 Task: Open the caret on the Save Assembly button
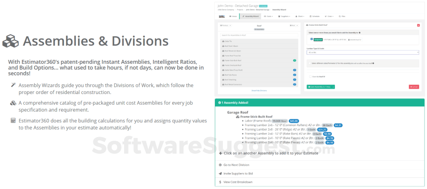[x=333, y=87]
